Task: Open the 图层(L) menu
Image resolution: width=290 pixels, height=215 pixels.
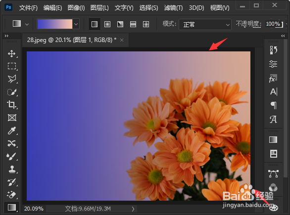Action: (99, 8)
